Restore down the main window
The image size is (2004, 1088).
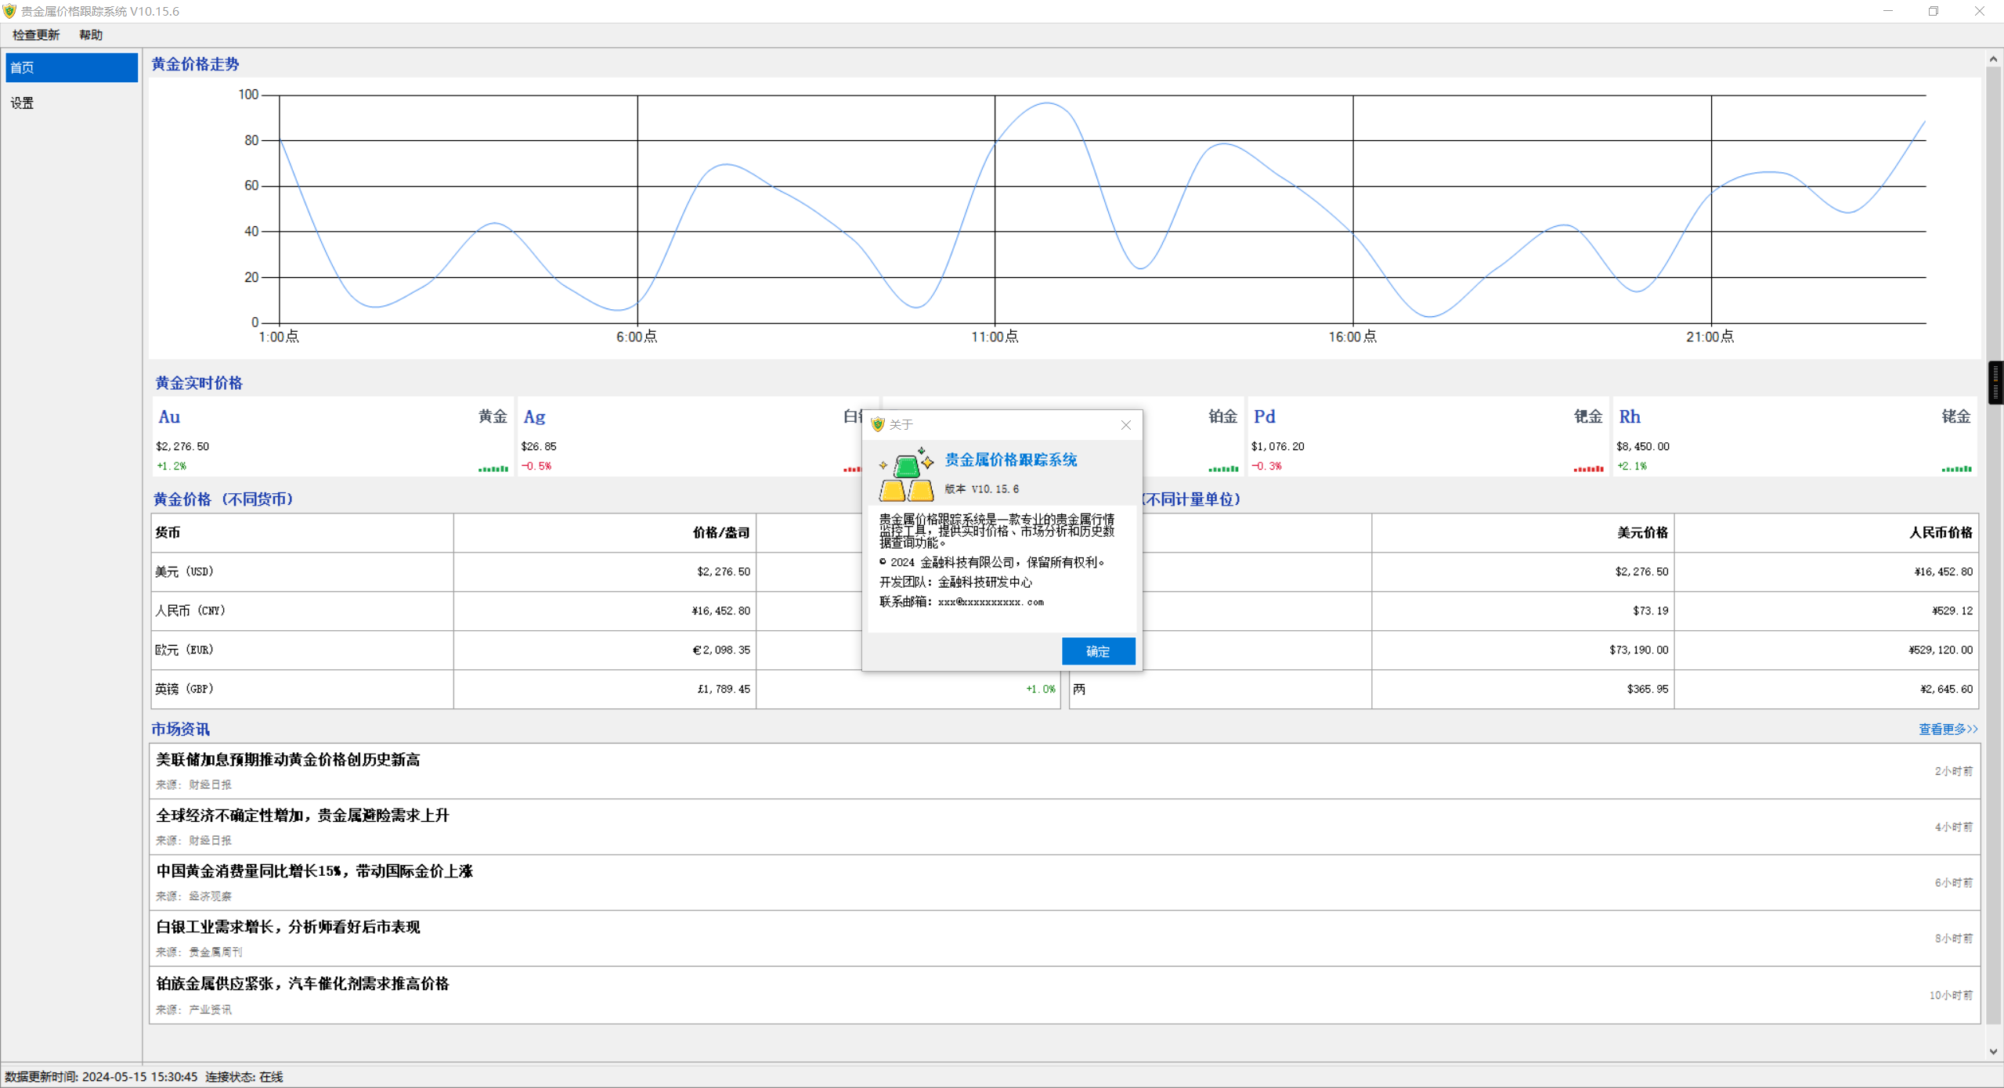click(1934, 11)
